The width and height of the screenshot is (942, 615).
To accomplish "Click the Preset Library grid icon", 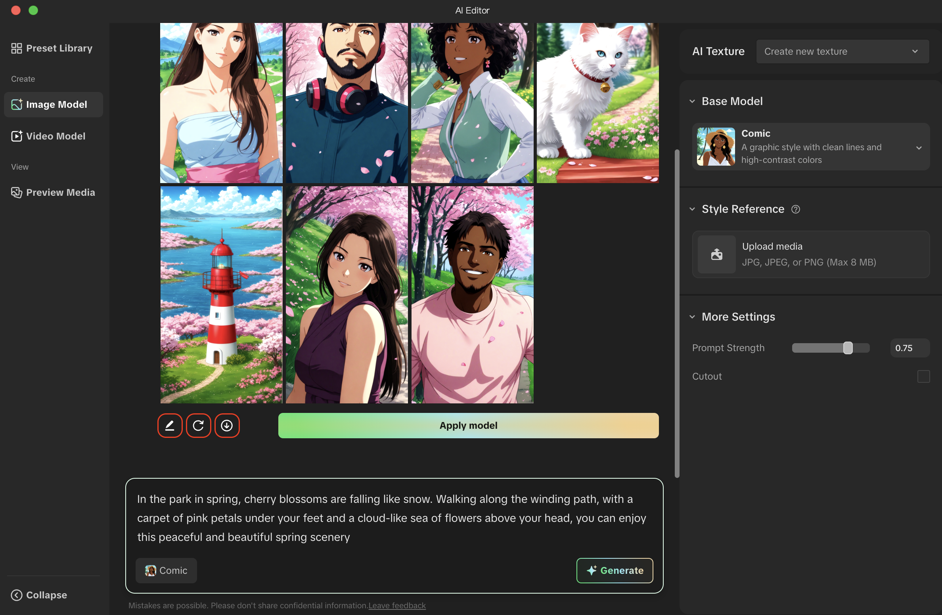I will tap(16, 48).
